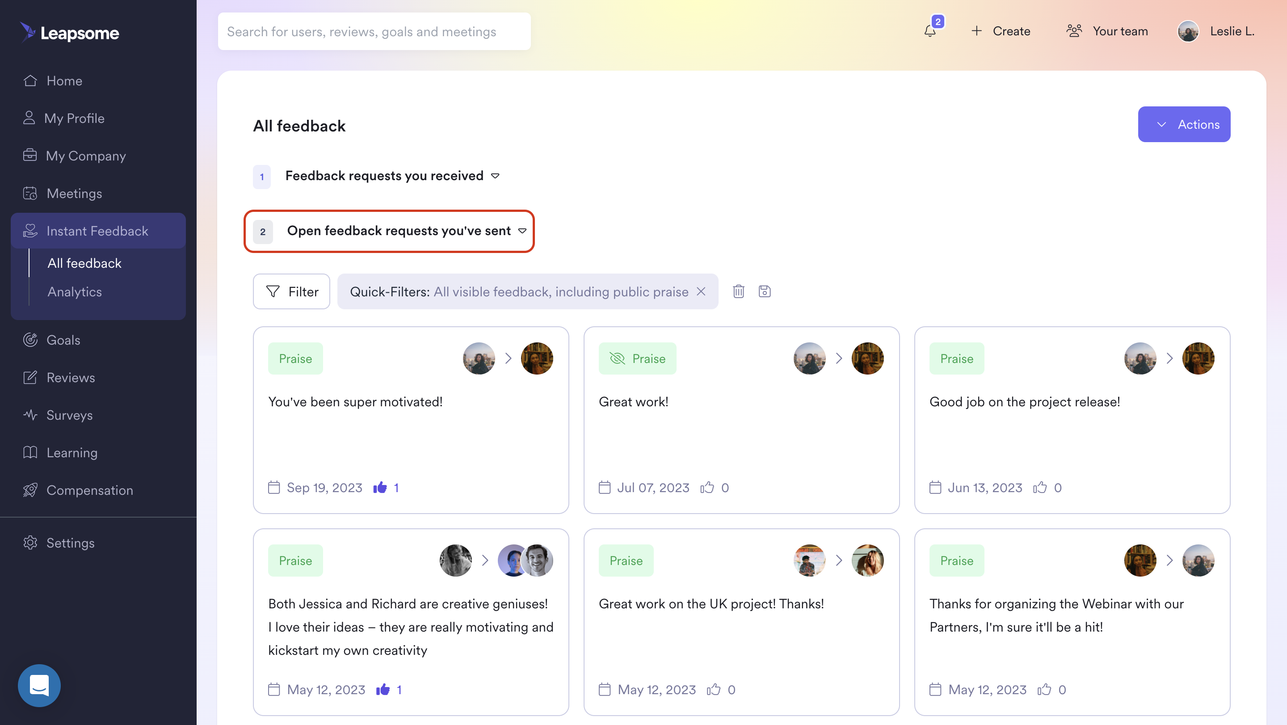
Task: Toggle like on Jessica and Richard praise
Action: point(383,690)
